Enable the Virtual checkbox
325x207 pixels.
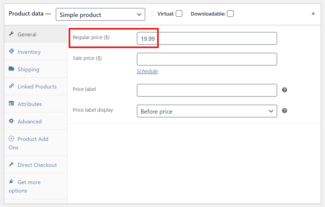coord(179,14)
